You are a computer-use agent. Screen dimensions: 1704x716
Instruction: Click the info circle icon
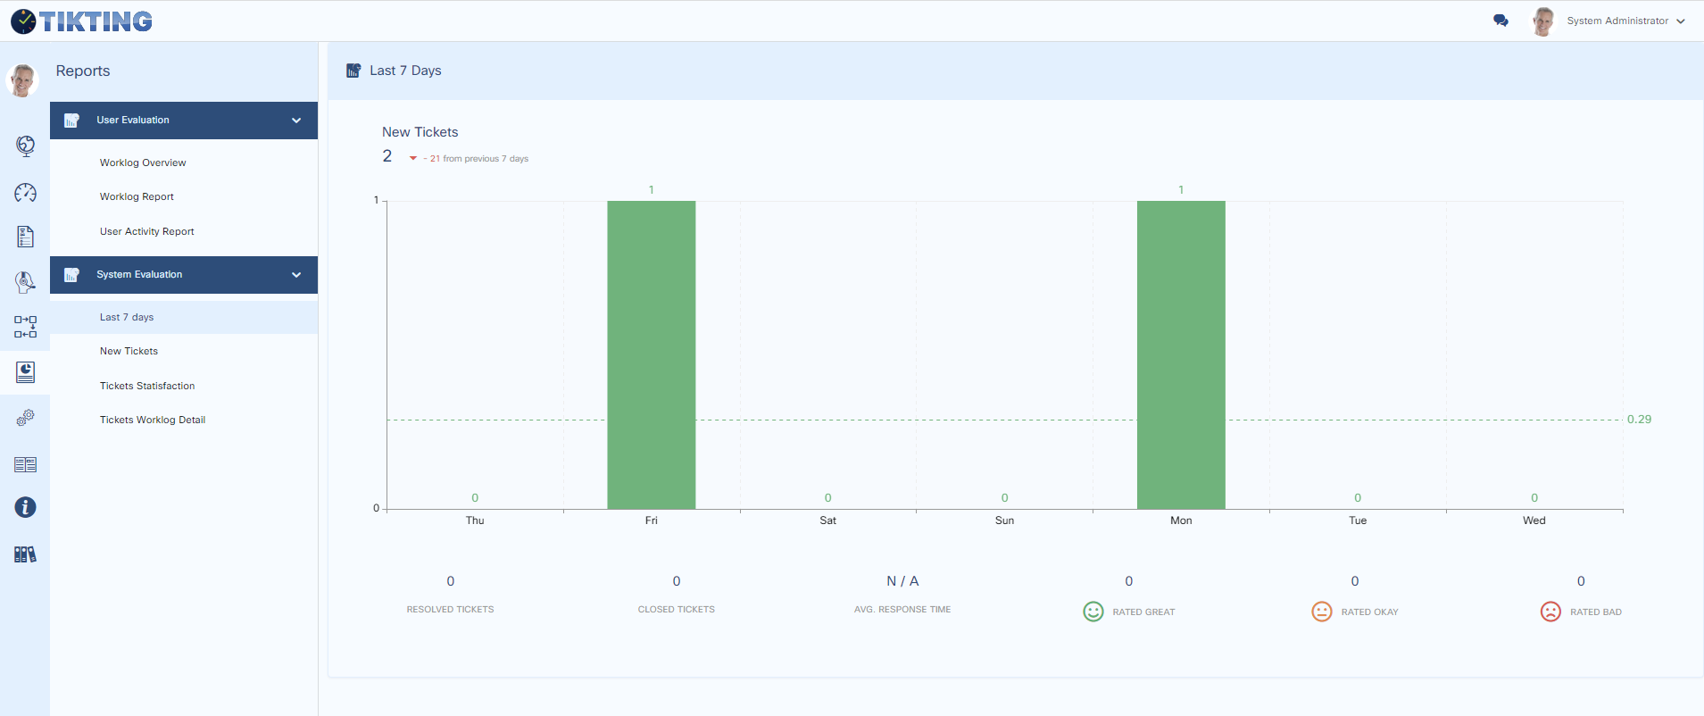[x=25, y=507]
